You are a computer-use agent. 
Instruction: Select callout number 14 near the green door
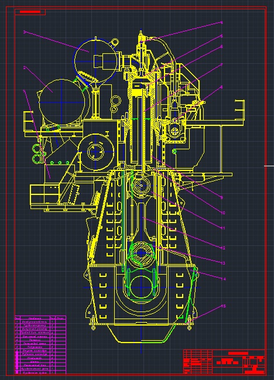(223, 279)
